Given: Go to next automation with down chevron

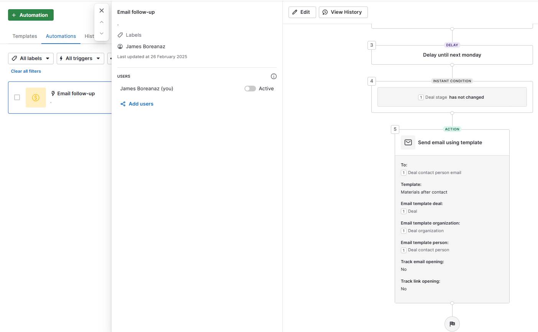Looking at the screenshot, I should [102, 33].
